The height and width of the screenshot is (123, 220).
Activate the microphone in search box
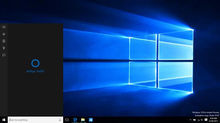60,120
